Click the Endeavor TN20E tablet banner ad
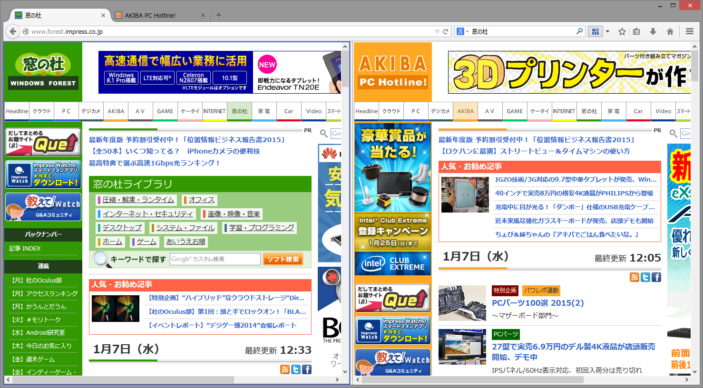This screenshot has height=388, width=703. 220,72
